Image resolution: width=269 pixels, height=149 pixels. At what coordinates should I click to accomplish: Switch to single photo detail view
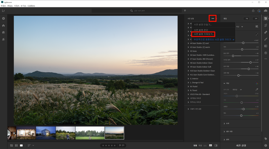tap(21, 145)
